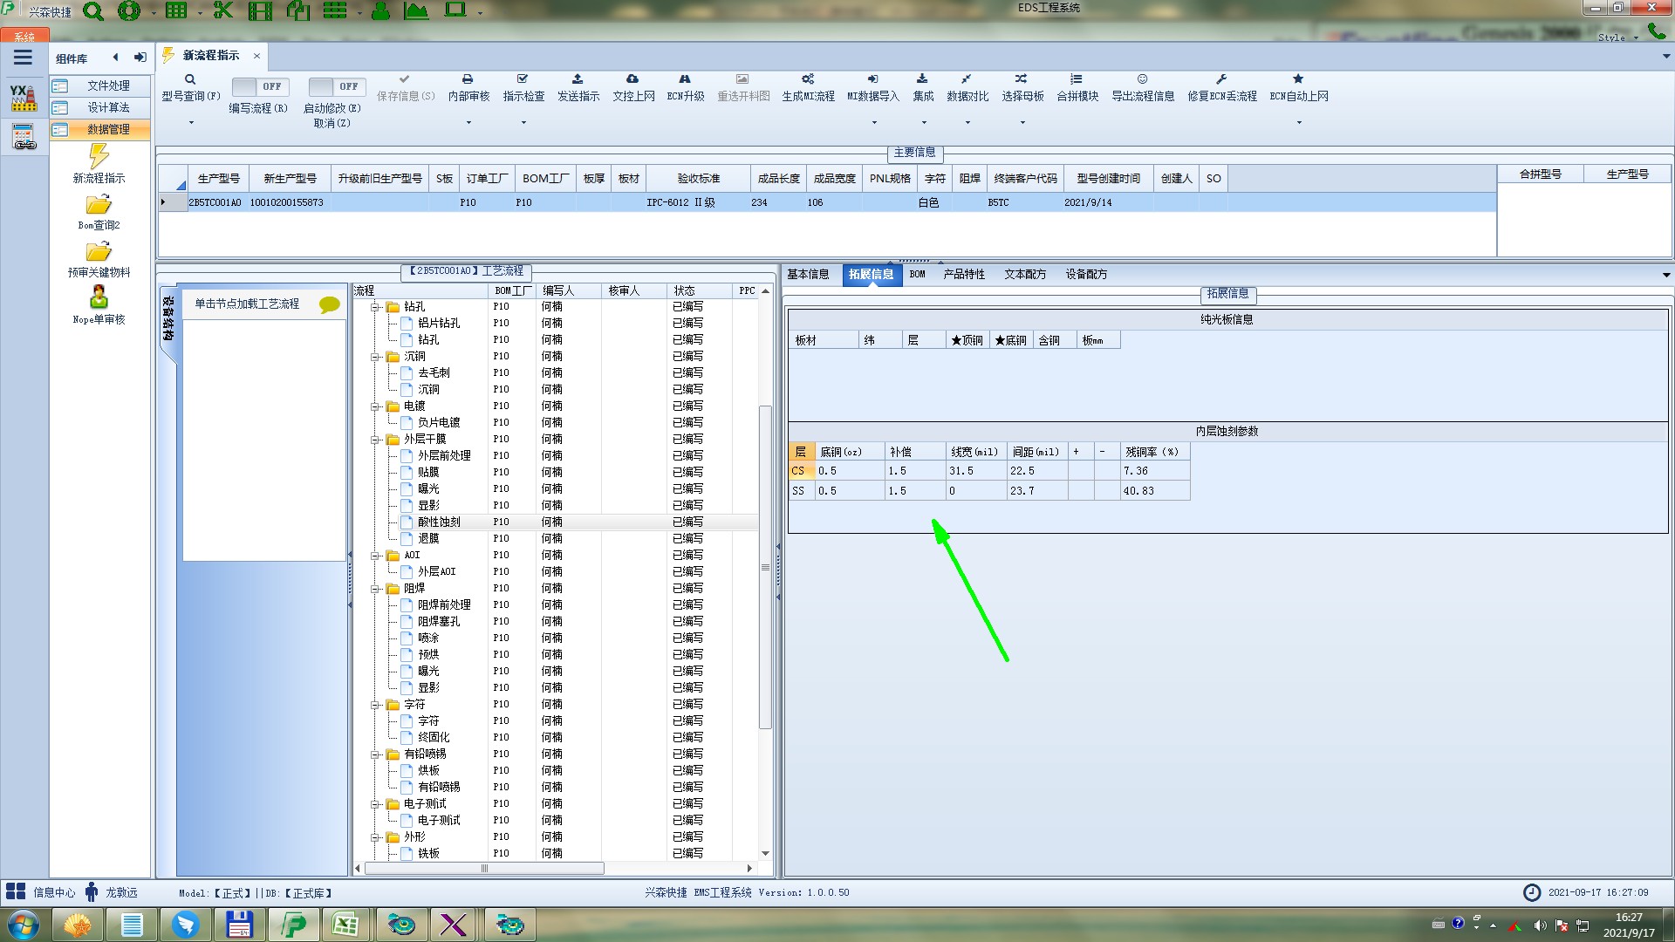
Task: Open the Bom查询2 folder icon
Action: [x=99, y=205]
